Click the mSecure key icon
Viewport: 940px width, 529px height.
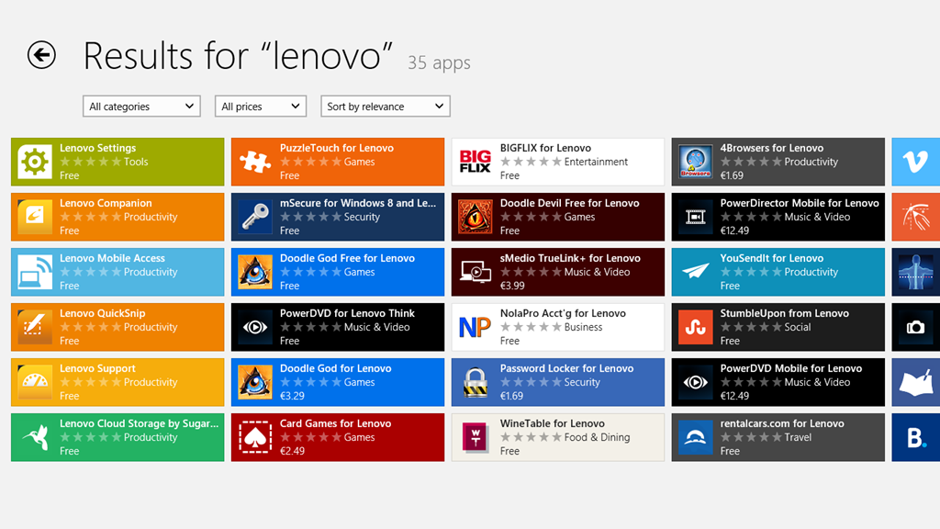[x=255, y=217]
